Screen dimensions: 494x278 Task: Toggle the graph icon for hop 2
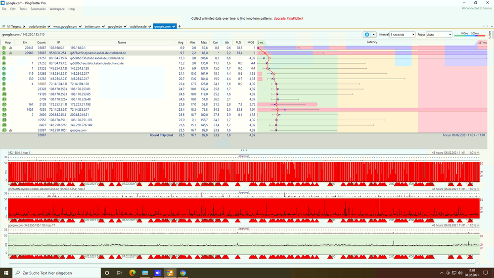(11, 53)
